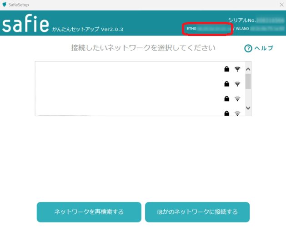Click the ネットワークを再検索する button
The width and height of the screenshot is (286, 227).
pos(89,212)
